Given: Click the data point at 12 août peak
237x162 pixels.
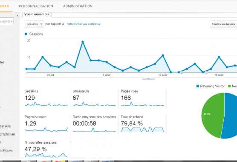Looking at the screenshot, I should point(163,55).
